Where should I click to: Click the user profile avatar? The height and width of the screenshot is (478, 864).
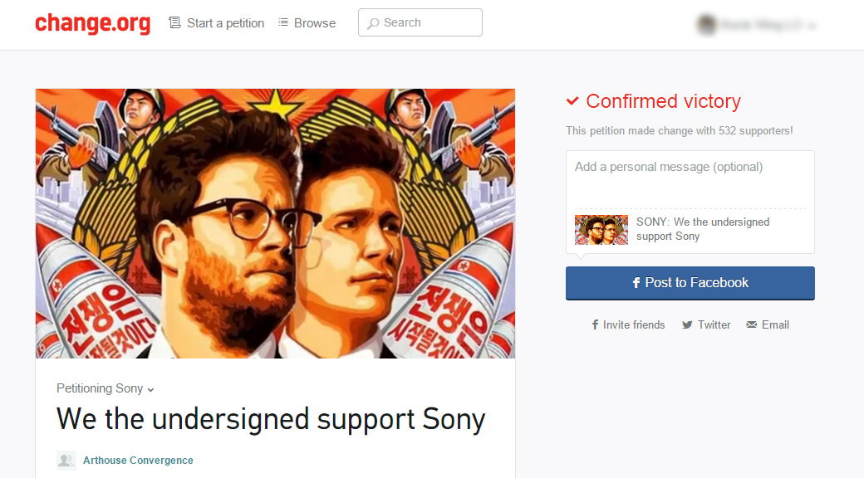(x=707, y=25)
